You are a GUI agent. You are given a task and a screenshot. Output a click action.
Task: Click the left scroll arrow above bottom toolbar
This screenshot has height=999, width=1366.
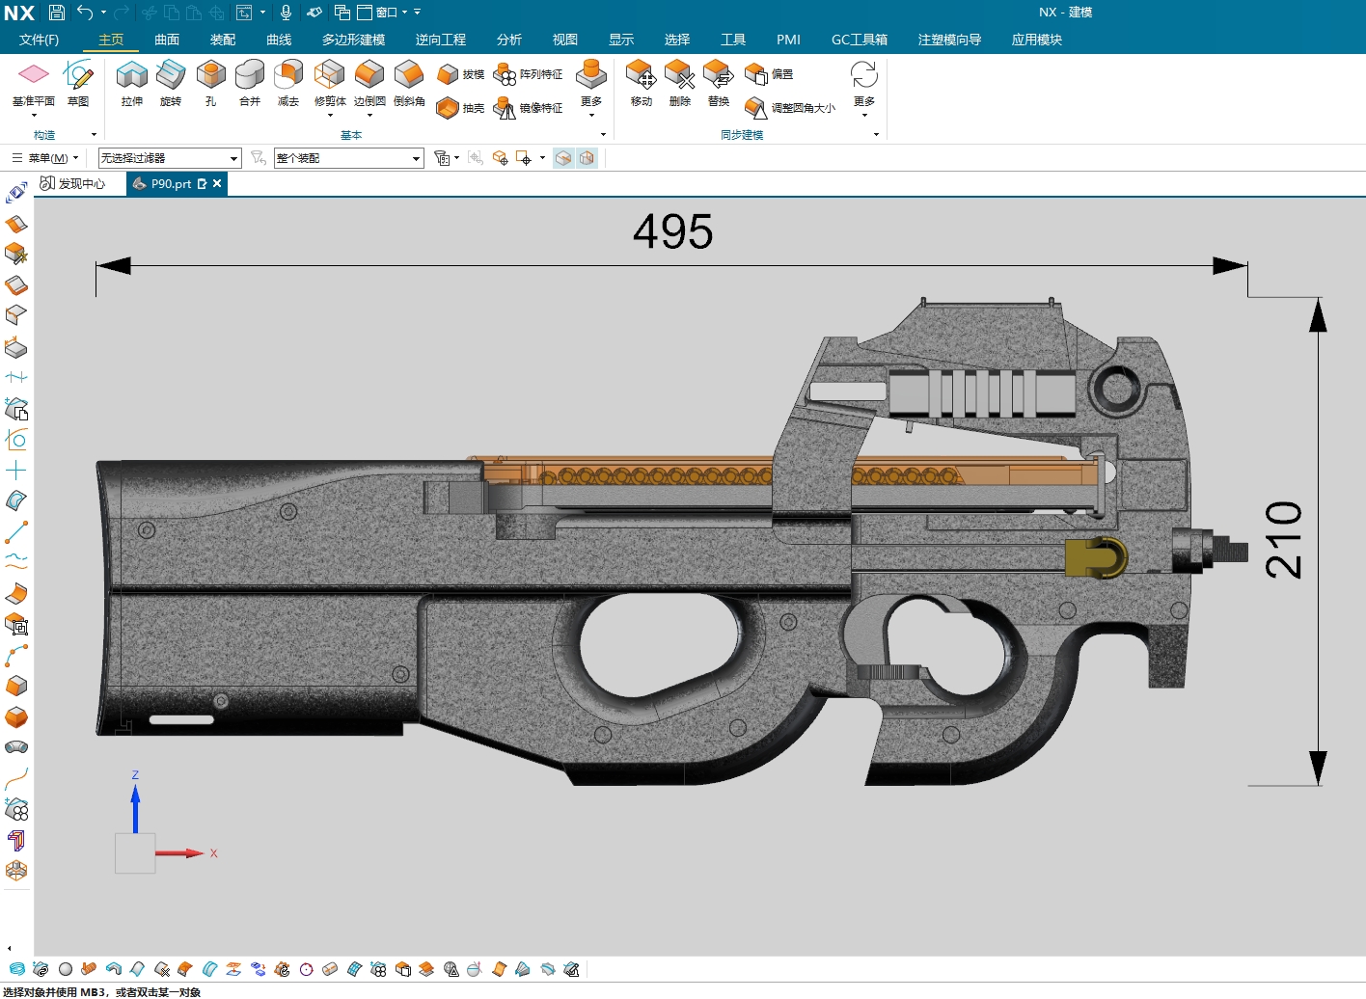10,949
